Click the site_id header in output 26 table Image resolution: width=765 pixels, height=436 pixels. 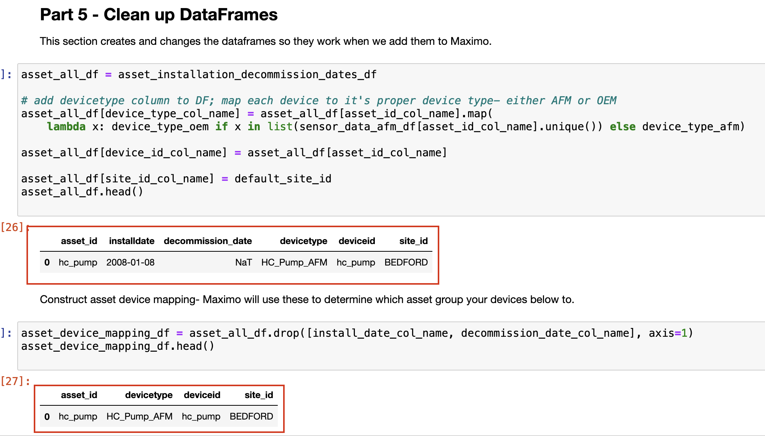pos(413,241)
